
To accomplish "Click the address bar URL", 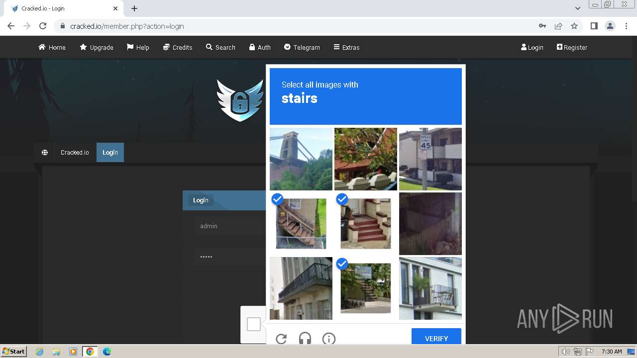I will point(127,26).
